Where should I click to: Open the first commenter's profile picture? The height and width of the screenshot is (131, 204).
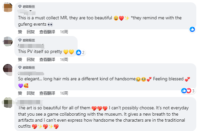(8, 7)
